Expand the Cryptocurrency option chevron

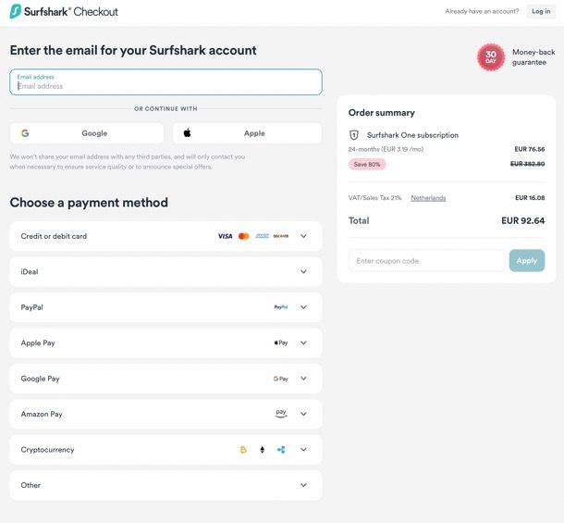tap(303, 450)
